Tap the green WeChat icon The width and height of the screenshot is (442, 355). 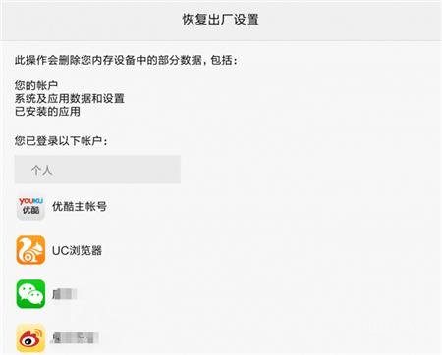coord(30,294)
